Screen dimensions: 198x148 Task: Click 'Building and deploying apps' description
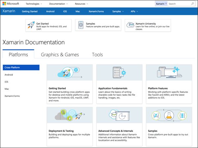point(69,136)
